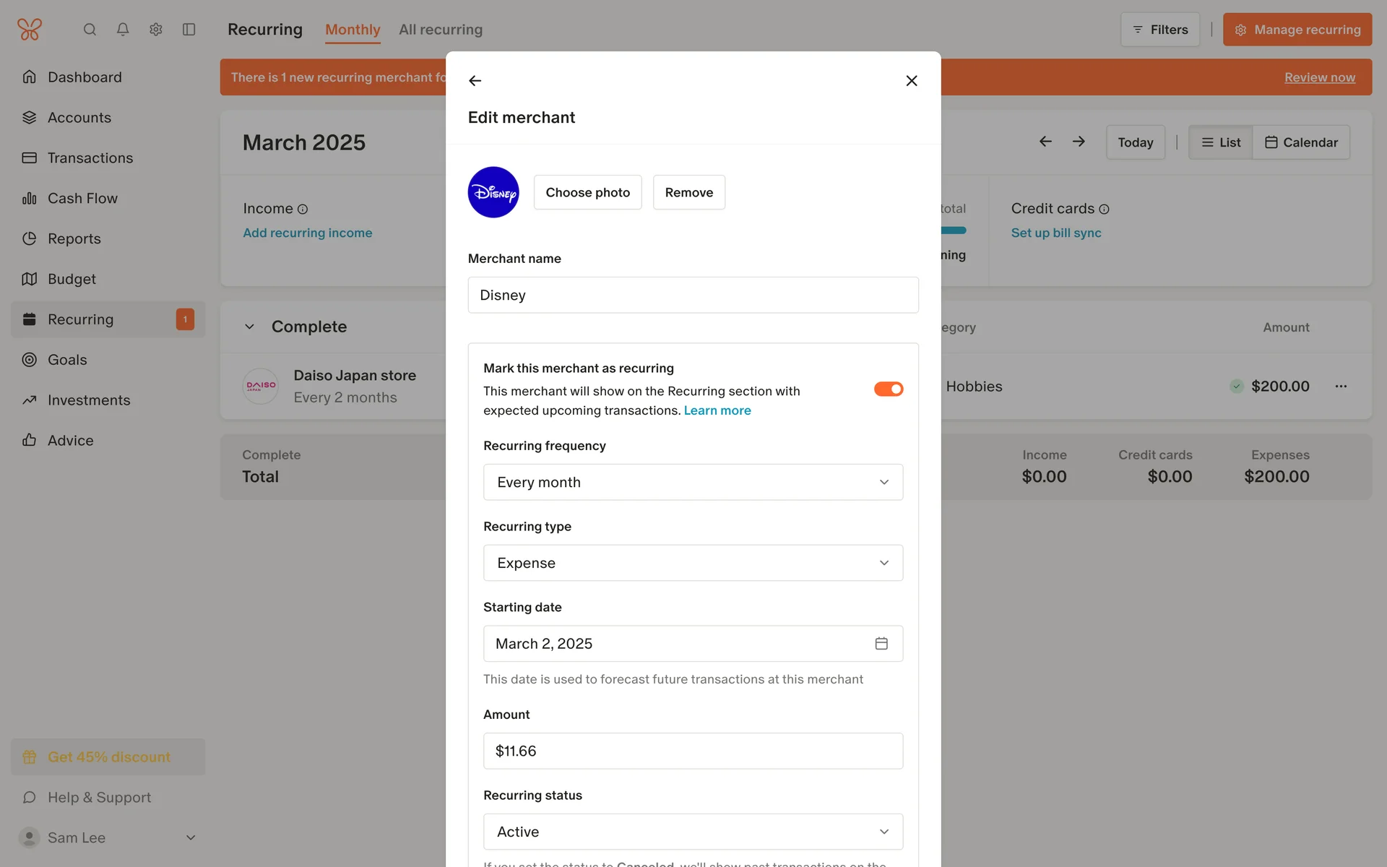Image resolution: width=1387 pixels, height=867 pixels.
Task: Open the Recurring status Active dropdown
Action: coord(693,832)
